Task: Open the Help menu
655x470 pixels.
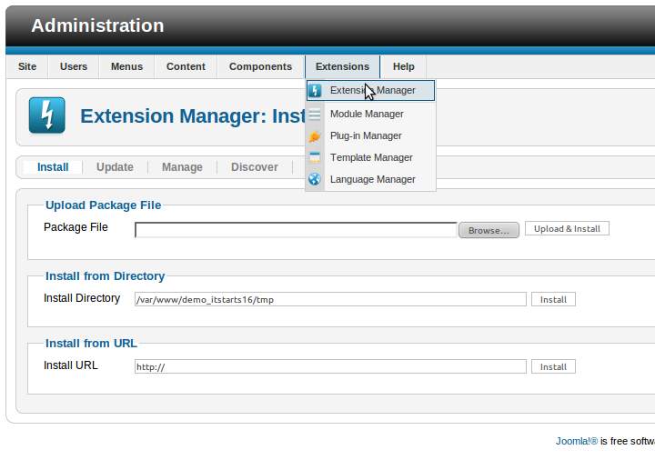Action: 403,66
